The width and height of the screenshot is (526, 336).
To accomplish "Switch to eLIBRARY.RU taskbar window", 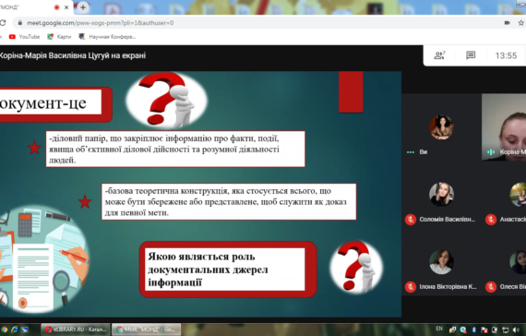I will tap(76, 330).
